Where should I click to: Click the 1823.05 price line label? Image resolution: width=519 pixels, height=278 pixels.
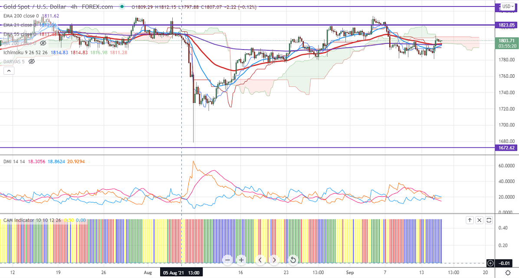[x=506, y=25]
